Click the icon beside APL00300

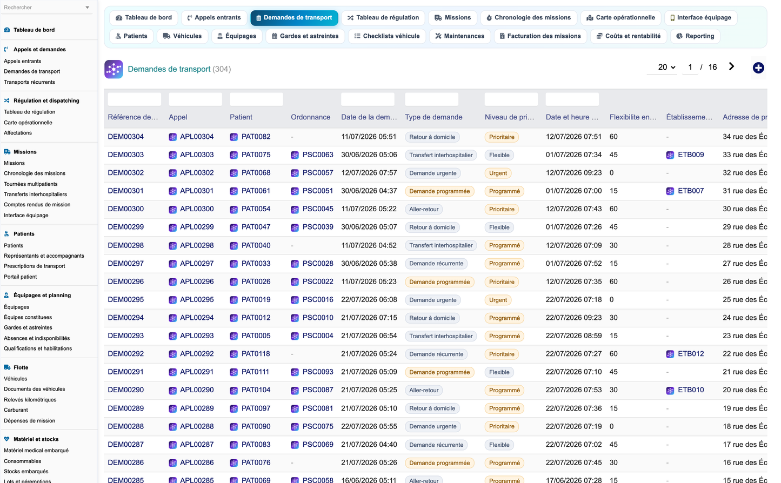[172, 210]
